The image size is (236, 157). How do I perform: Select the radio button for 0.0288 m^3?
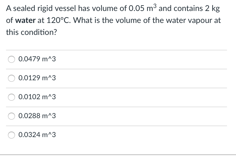click(11, 116)
